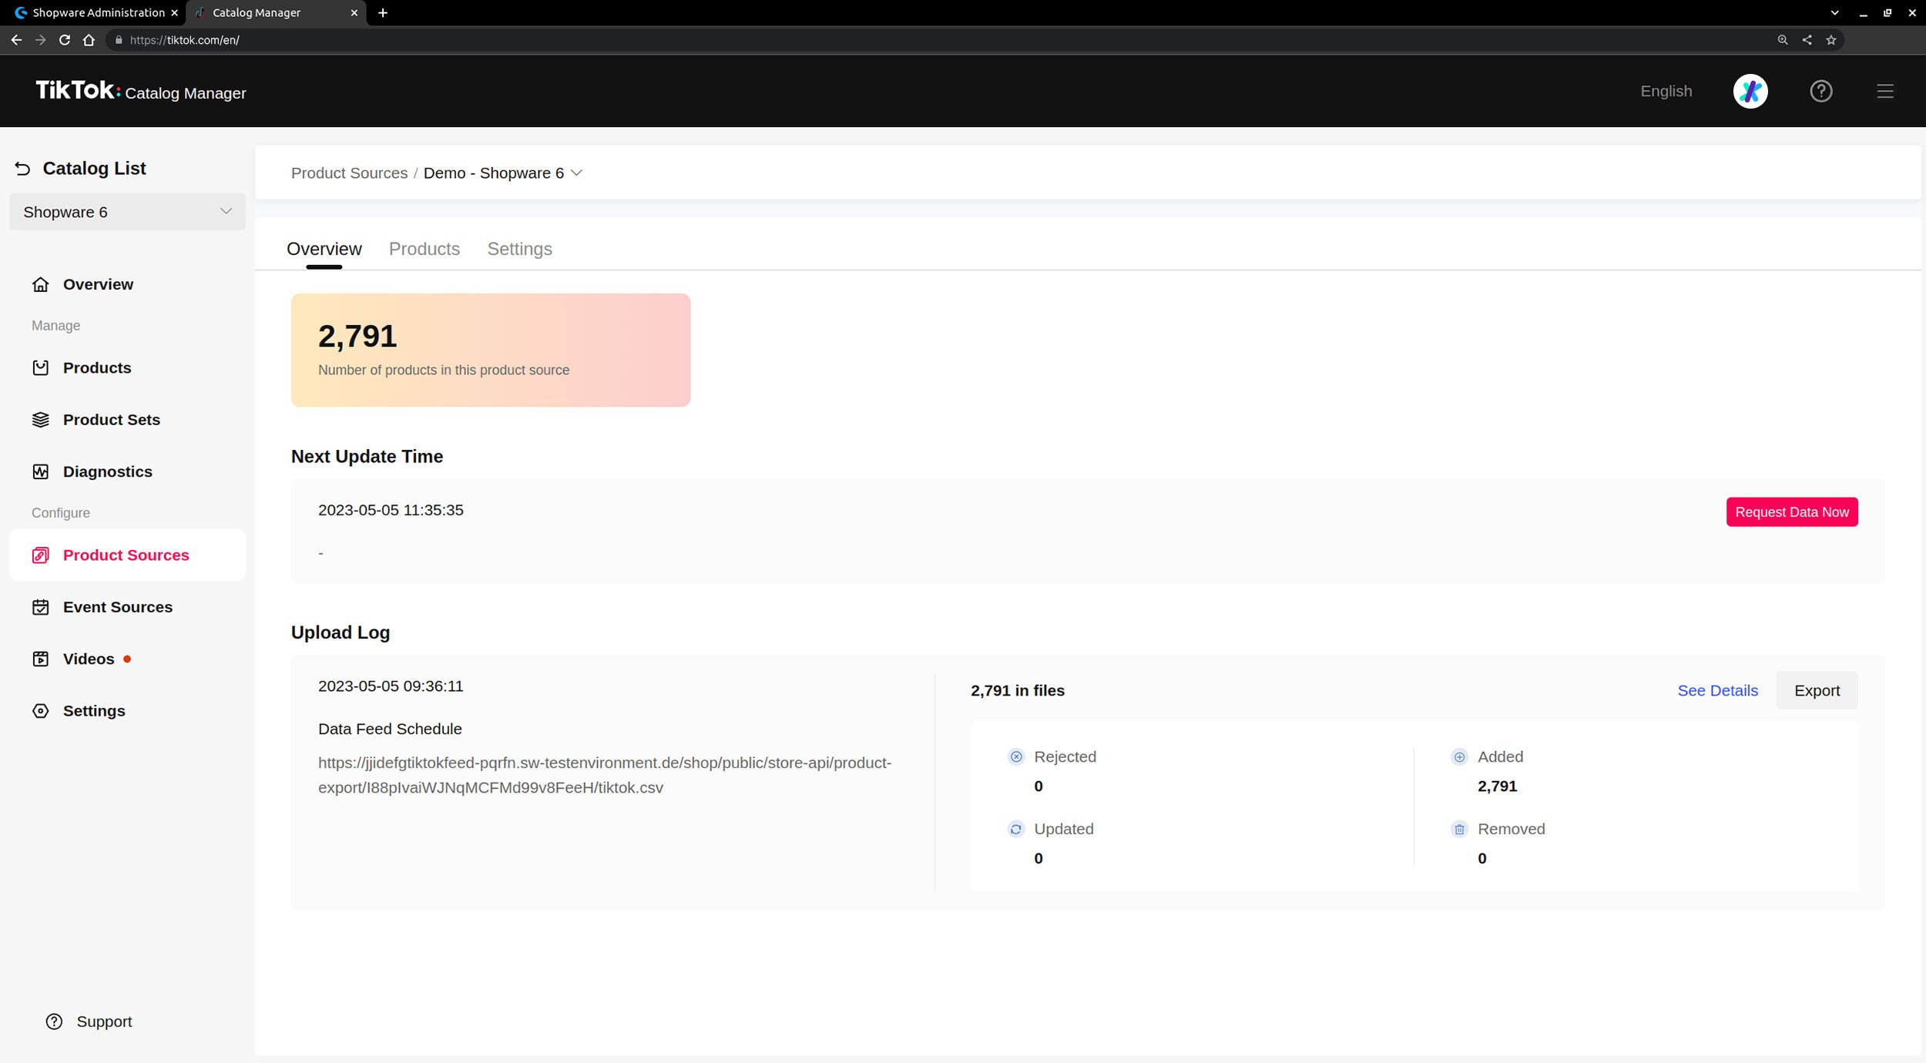This screenshot has height=1063, width=1926.
Task: Click the Added status icon
Action: pos(1459,757)
